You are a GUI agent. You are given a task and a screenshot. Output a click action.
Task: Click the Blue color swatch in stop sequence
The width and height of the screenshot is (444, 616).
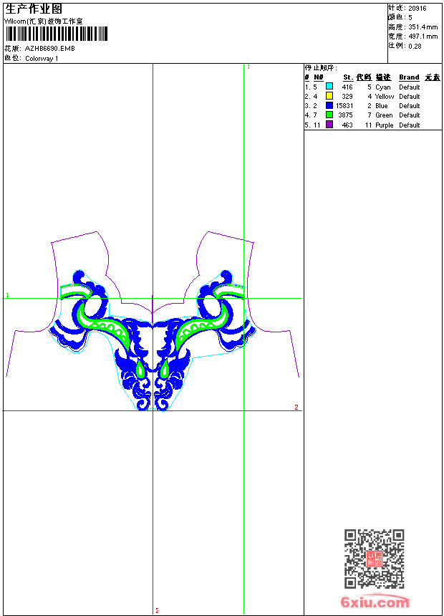pyautogui.click(x=329, y=105)
